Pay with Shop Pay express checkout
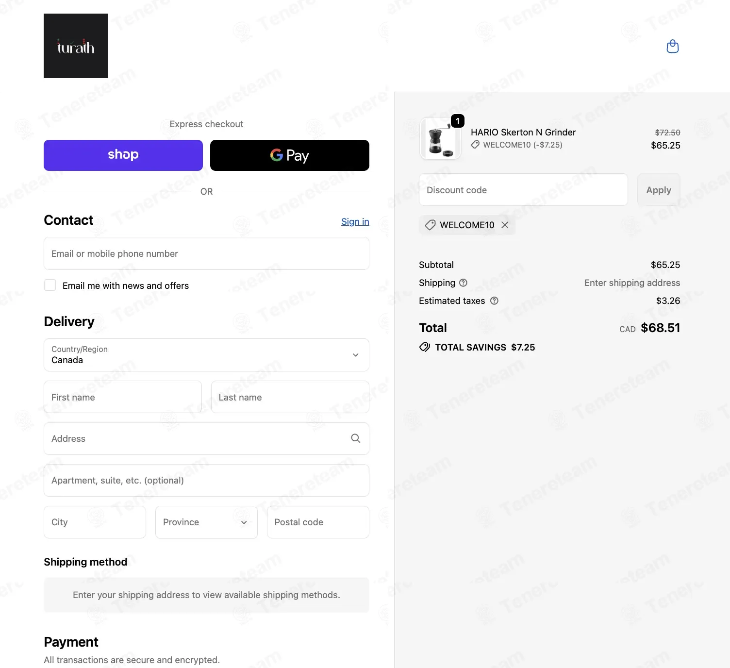 pyautogui.click(x=123, y=155)
